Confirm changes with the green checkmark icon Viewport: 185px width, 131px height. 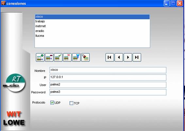click(58, 57)
